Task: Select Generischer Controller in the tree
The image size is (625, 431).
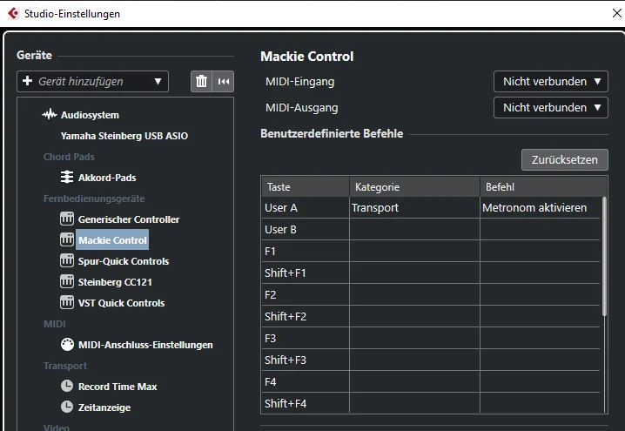Action: click(129, 219)
